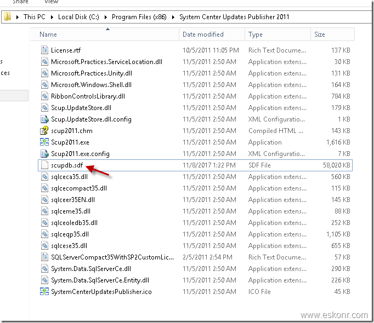Click the sqlceoledb35.dll file icon
Screen dimensions: 374x323
(44, 223)
